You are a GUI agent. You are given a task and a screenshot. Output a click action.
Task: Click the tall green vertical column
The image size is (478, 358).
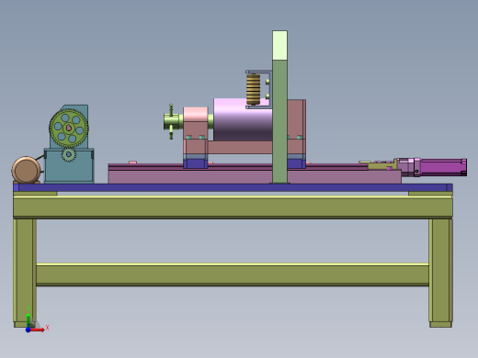(279, 121)
